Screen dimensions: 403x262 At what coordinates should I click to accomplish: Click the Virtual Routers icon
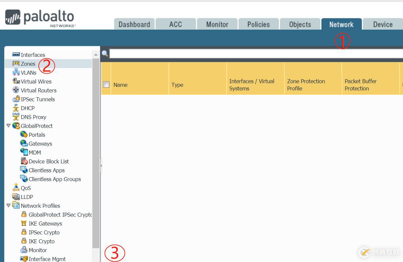(16, 90)
